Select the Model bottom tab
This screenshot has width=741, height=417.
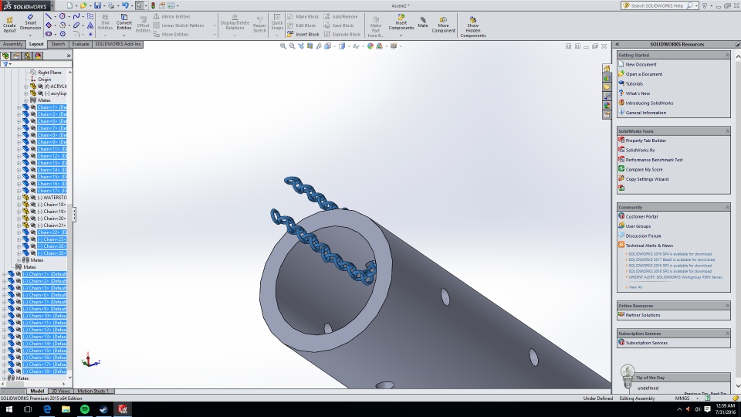[x=37, y=391]
